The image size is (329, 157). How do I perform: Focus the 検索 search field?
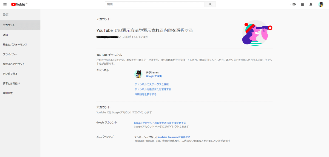(x=155, y=4)
